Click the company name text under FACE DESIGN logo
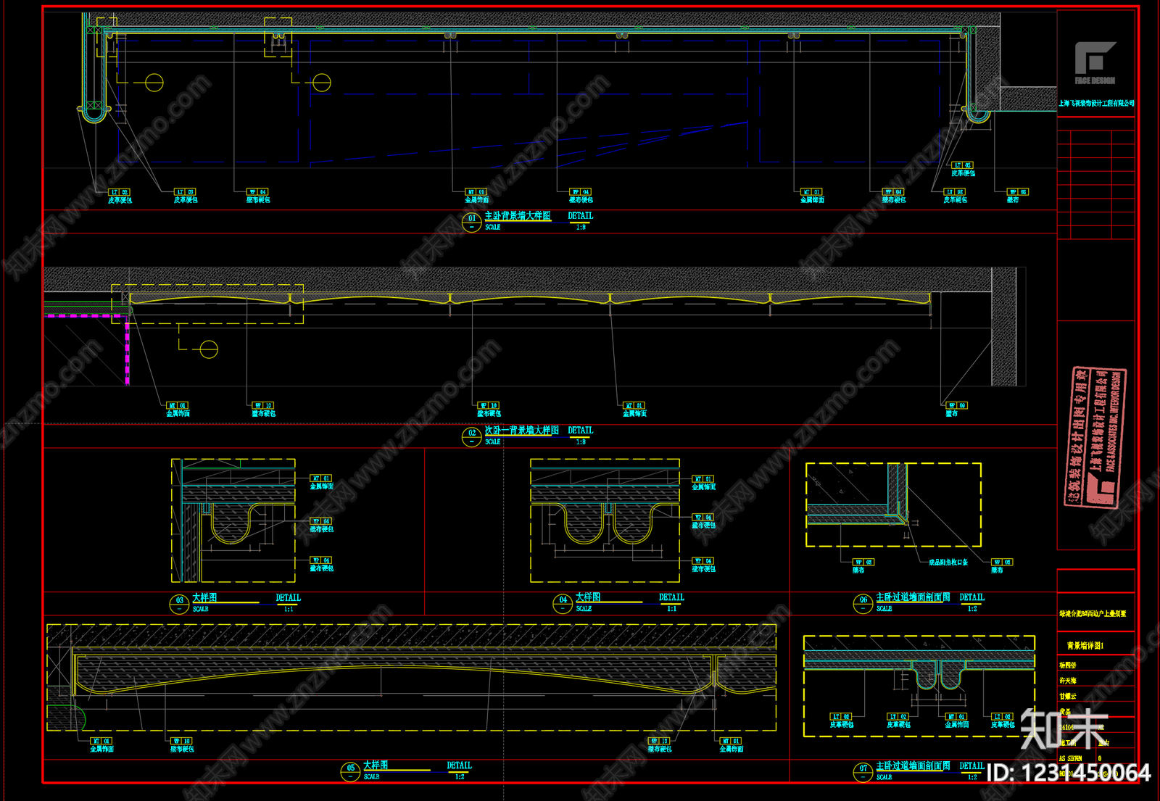This screenshot has height=801, width=1160. pyautogui.click(x=1096, y=104)
